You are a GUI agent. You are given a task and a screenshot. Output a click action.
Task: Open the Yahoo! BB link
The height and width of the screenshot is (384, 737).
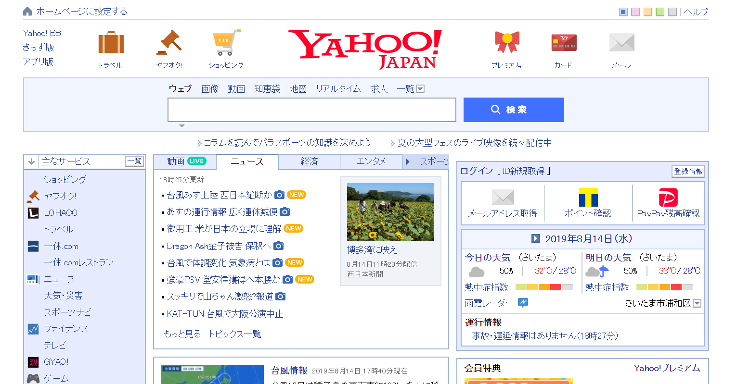[x=42, y=33]
